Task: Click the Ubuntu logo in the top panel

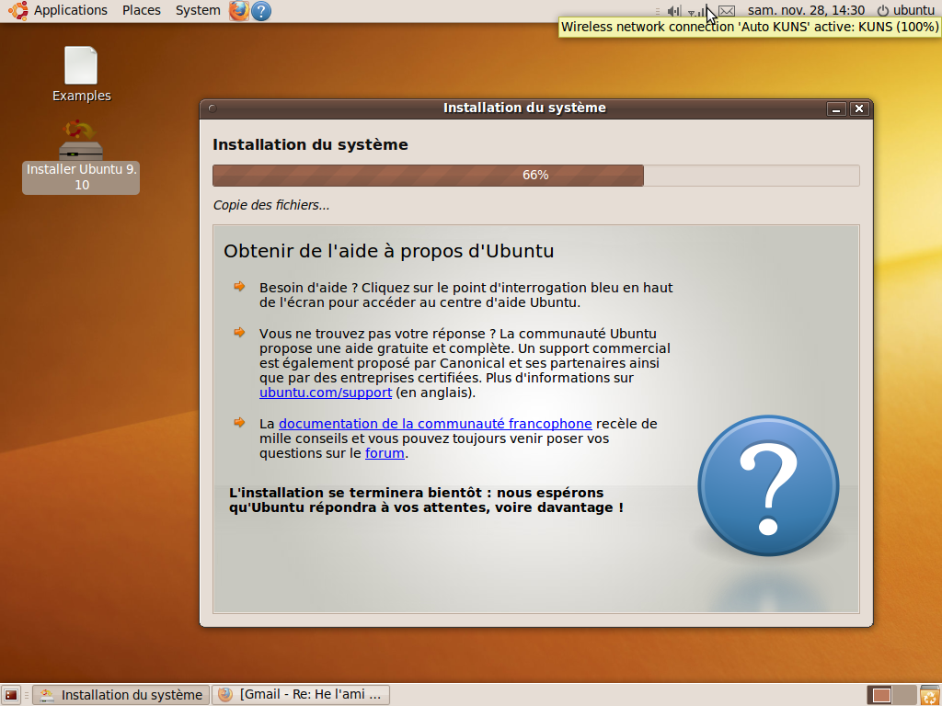Action: (x=18, y=11)
